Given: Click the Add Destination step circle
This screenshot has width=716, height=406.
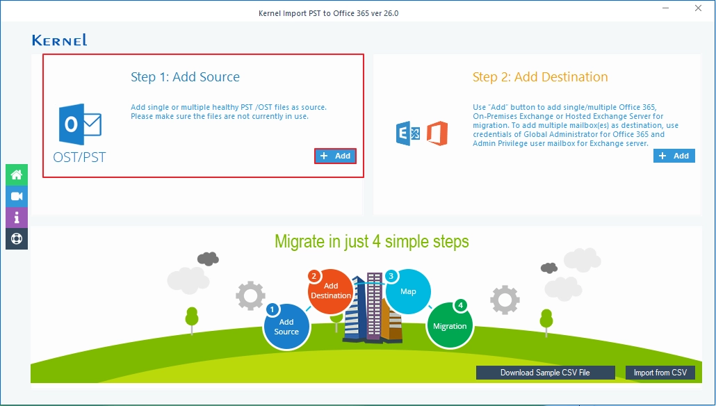Looking at the screenshot, I should click(331, 291).
